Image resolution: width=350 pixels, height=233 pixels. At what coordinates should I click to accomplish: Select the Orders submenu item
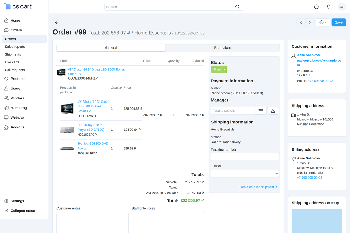24,39
